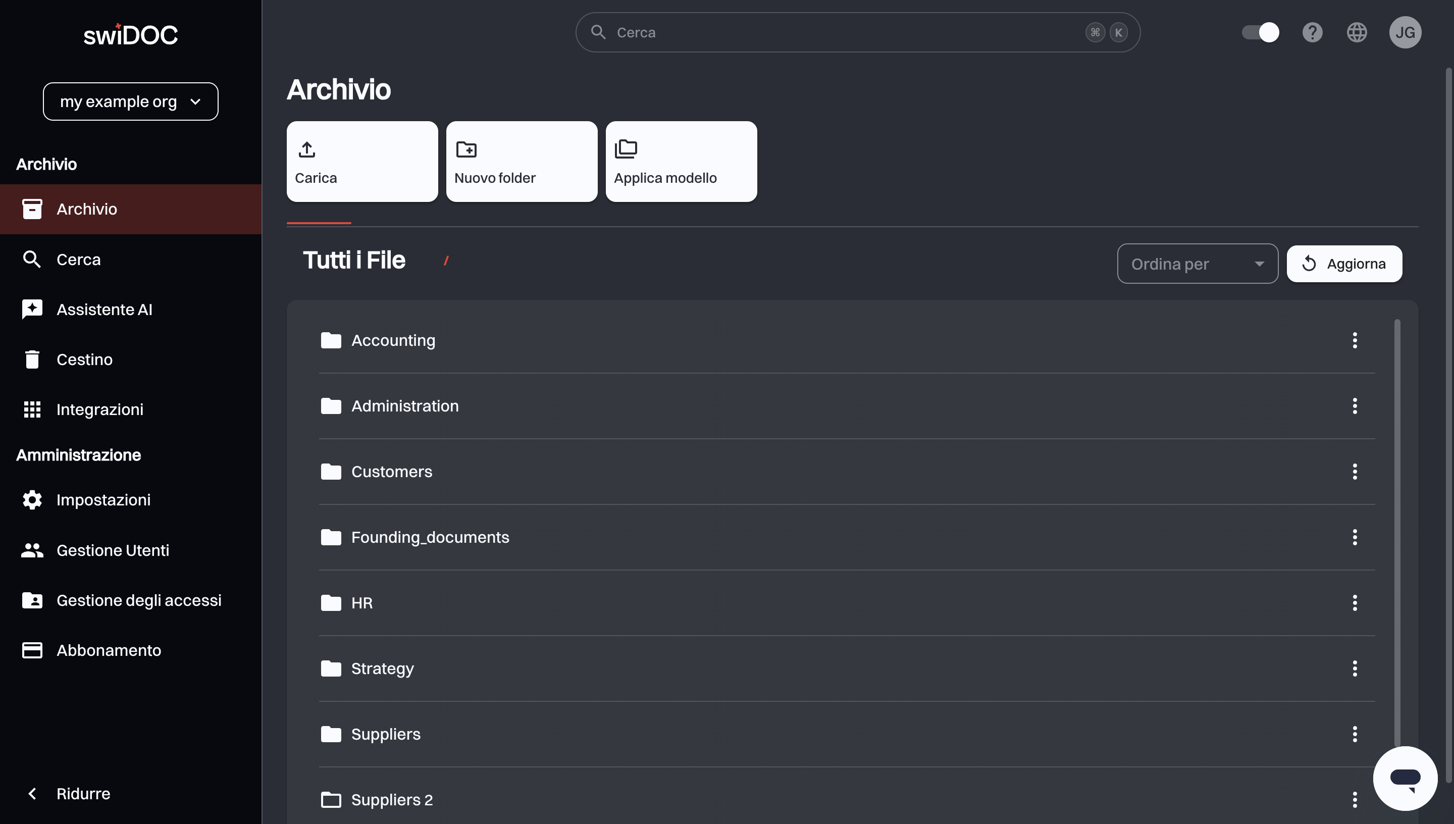
Task: Open Gestione degli accessi page
Action: click(131, 600)
